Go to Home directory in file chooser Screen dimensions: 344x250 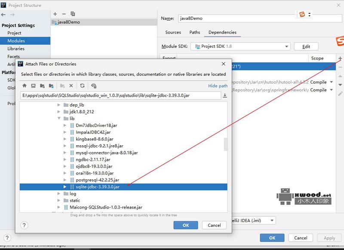point(25,86)
